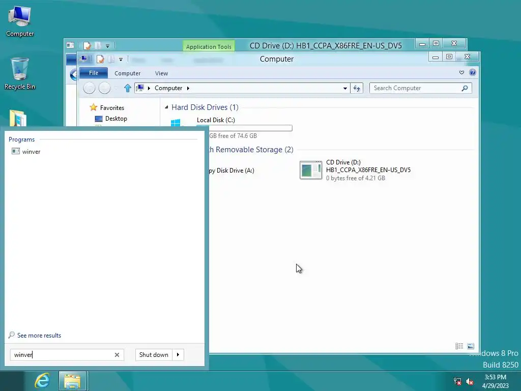This screenshot has width=521, height=391.
Task: Click the Computer window system icon
Action: pyautogui.click(x=84, y=59)
